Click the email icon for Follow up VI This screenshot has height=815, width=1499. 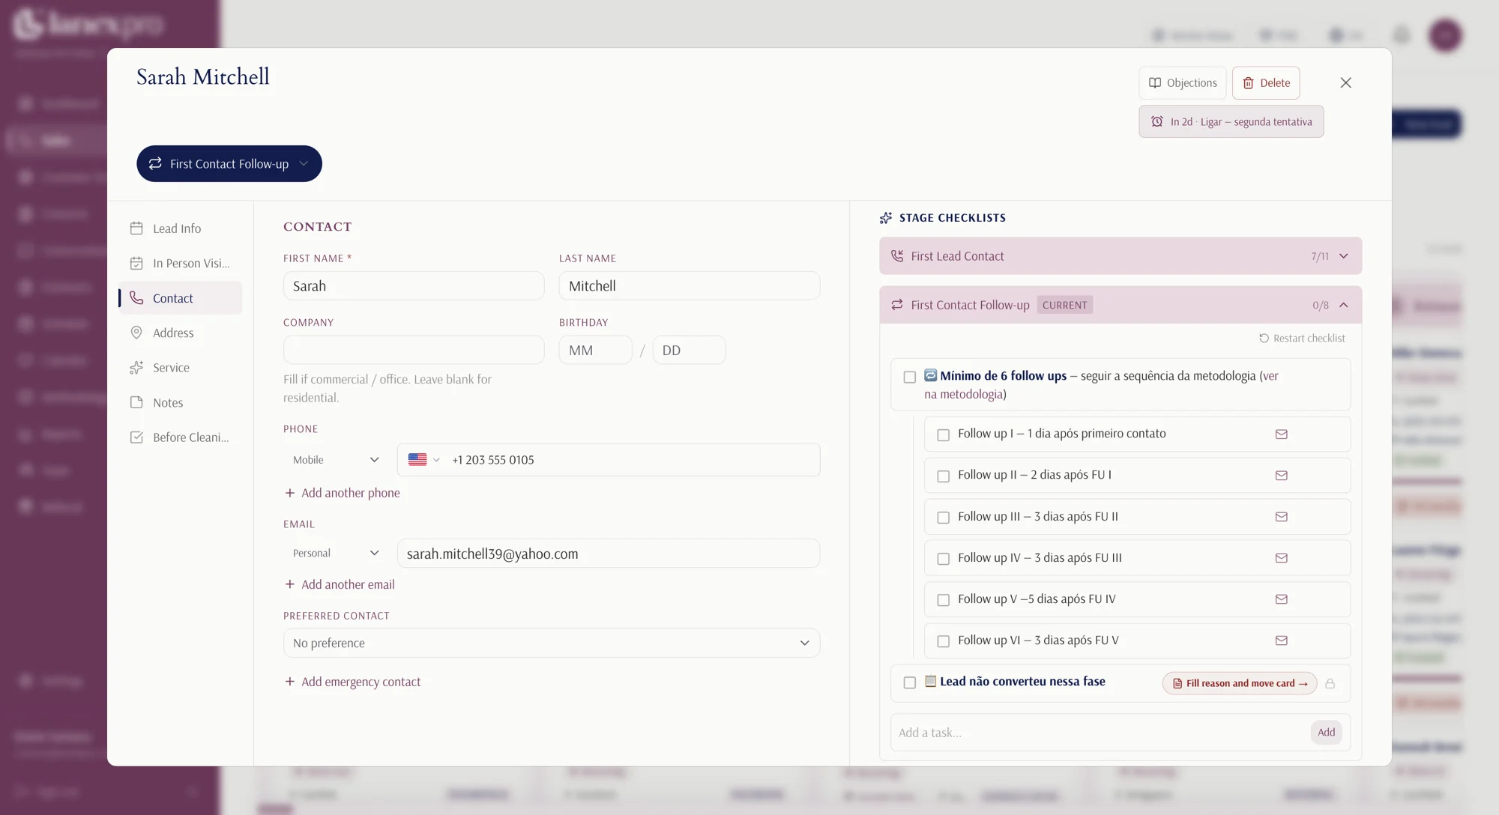tap(1281, 640)
